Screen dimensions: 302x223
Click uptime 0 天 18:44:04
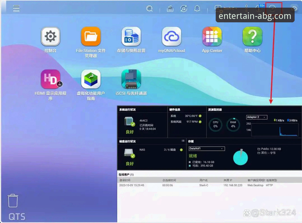(148, 129)
